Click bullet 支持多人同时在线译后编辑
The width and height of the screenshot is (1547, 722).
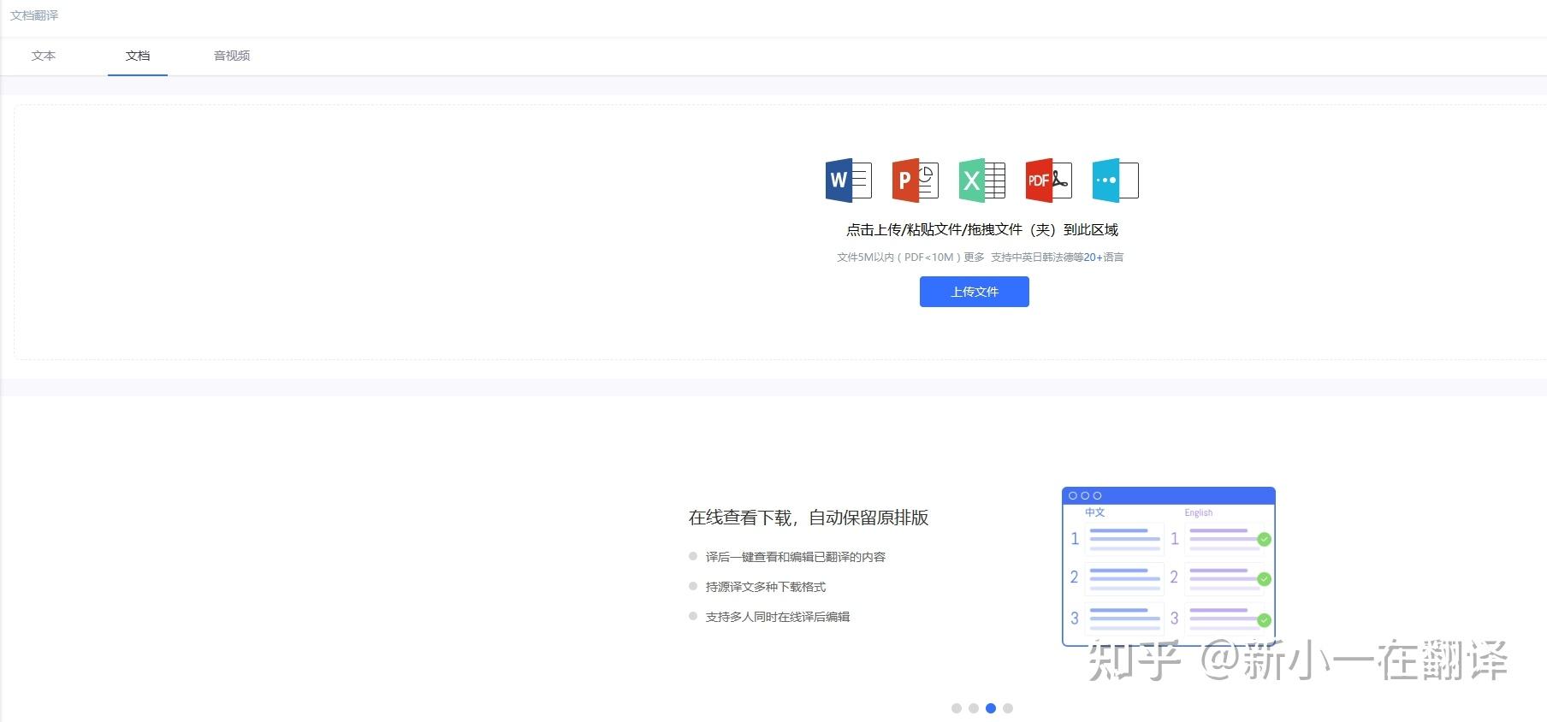click(x=778, y=617)
